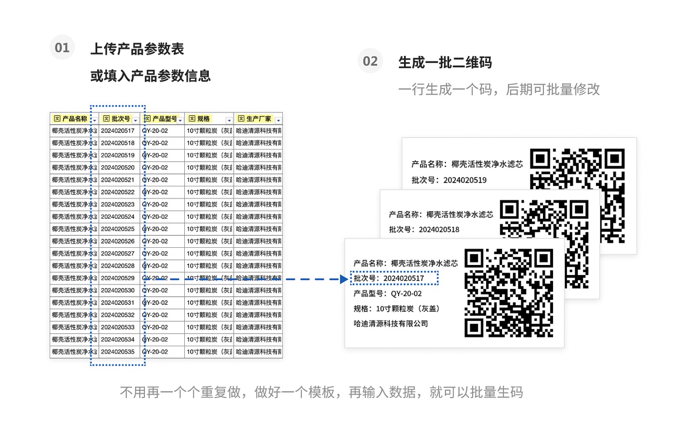681x437 pixels.
Task: Select batch number cell 2024020522
Action: (x=119, y=192)
